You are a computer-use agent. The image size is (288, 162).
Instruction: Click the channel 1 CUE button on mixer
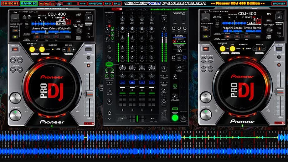click(x=122, y=82)
